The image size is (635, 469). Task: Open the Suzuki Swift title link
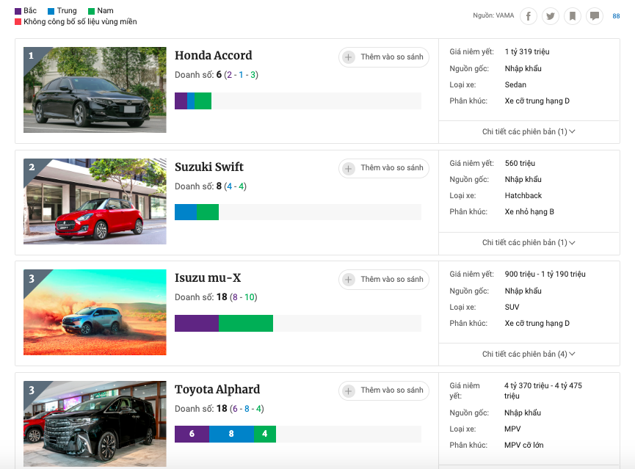pyautogui.click(x=209, y=167)
